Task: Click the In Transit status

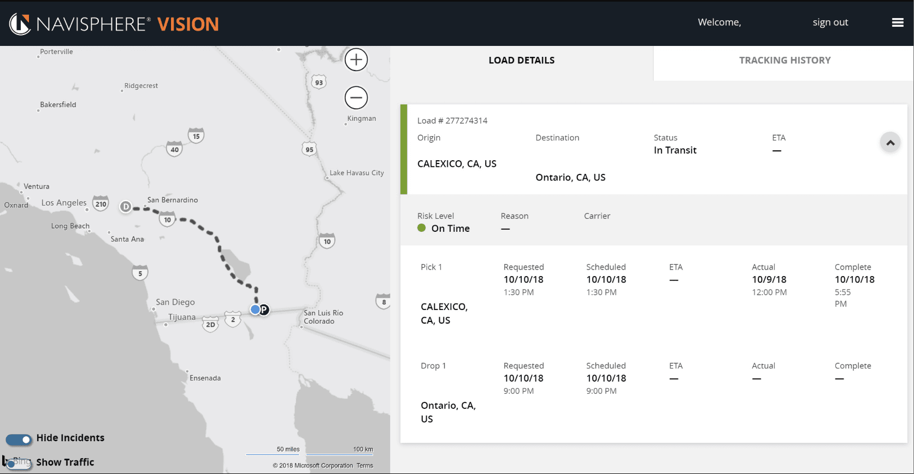Action: click(675, 150)
